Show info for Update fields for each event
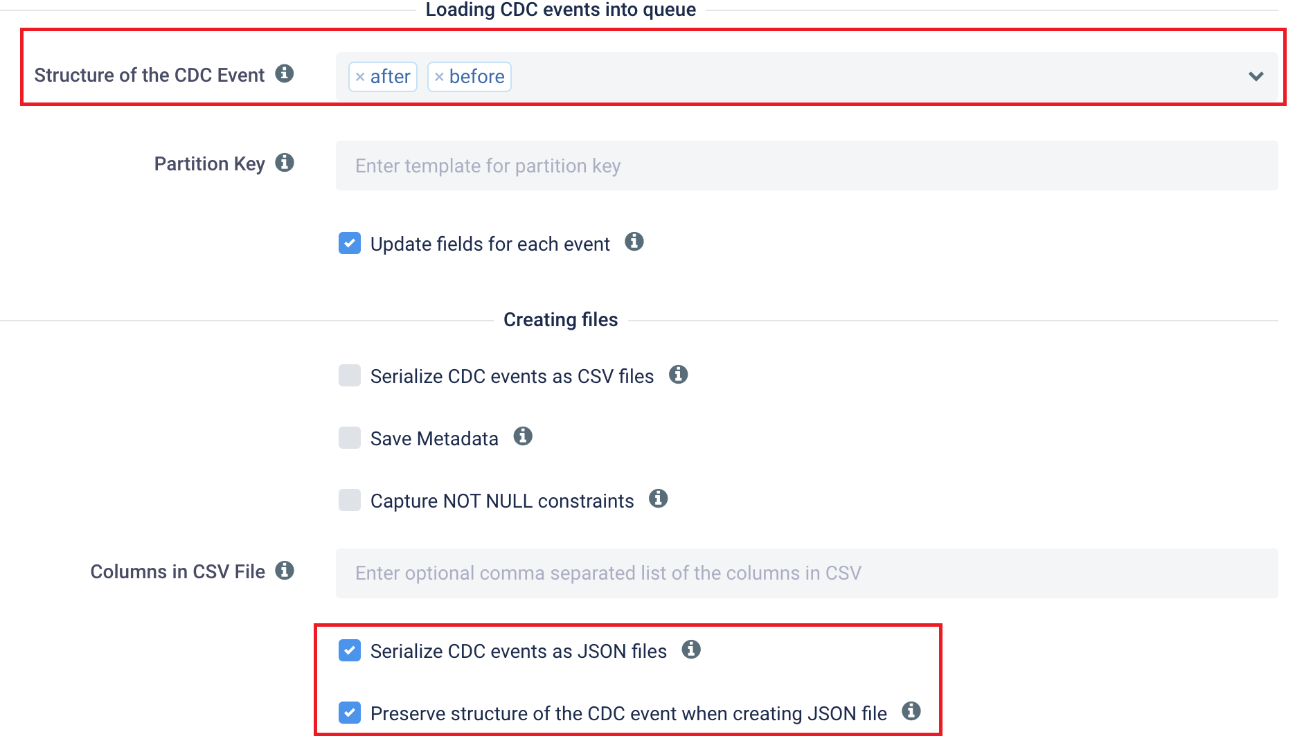 click(634, 242)
